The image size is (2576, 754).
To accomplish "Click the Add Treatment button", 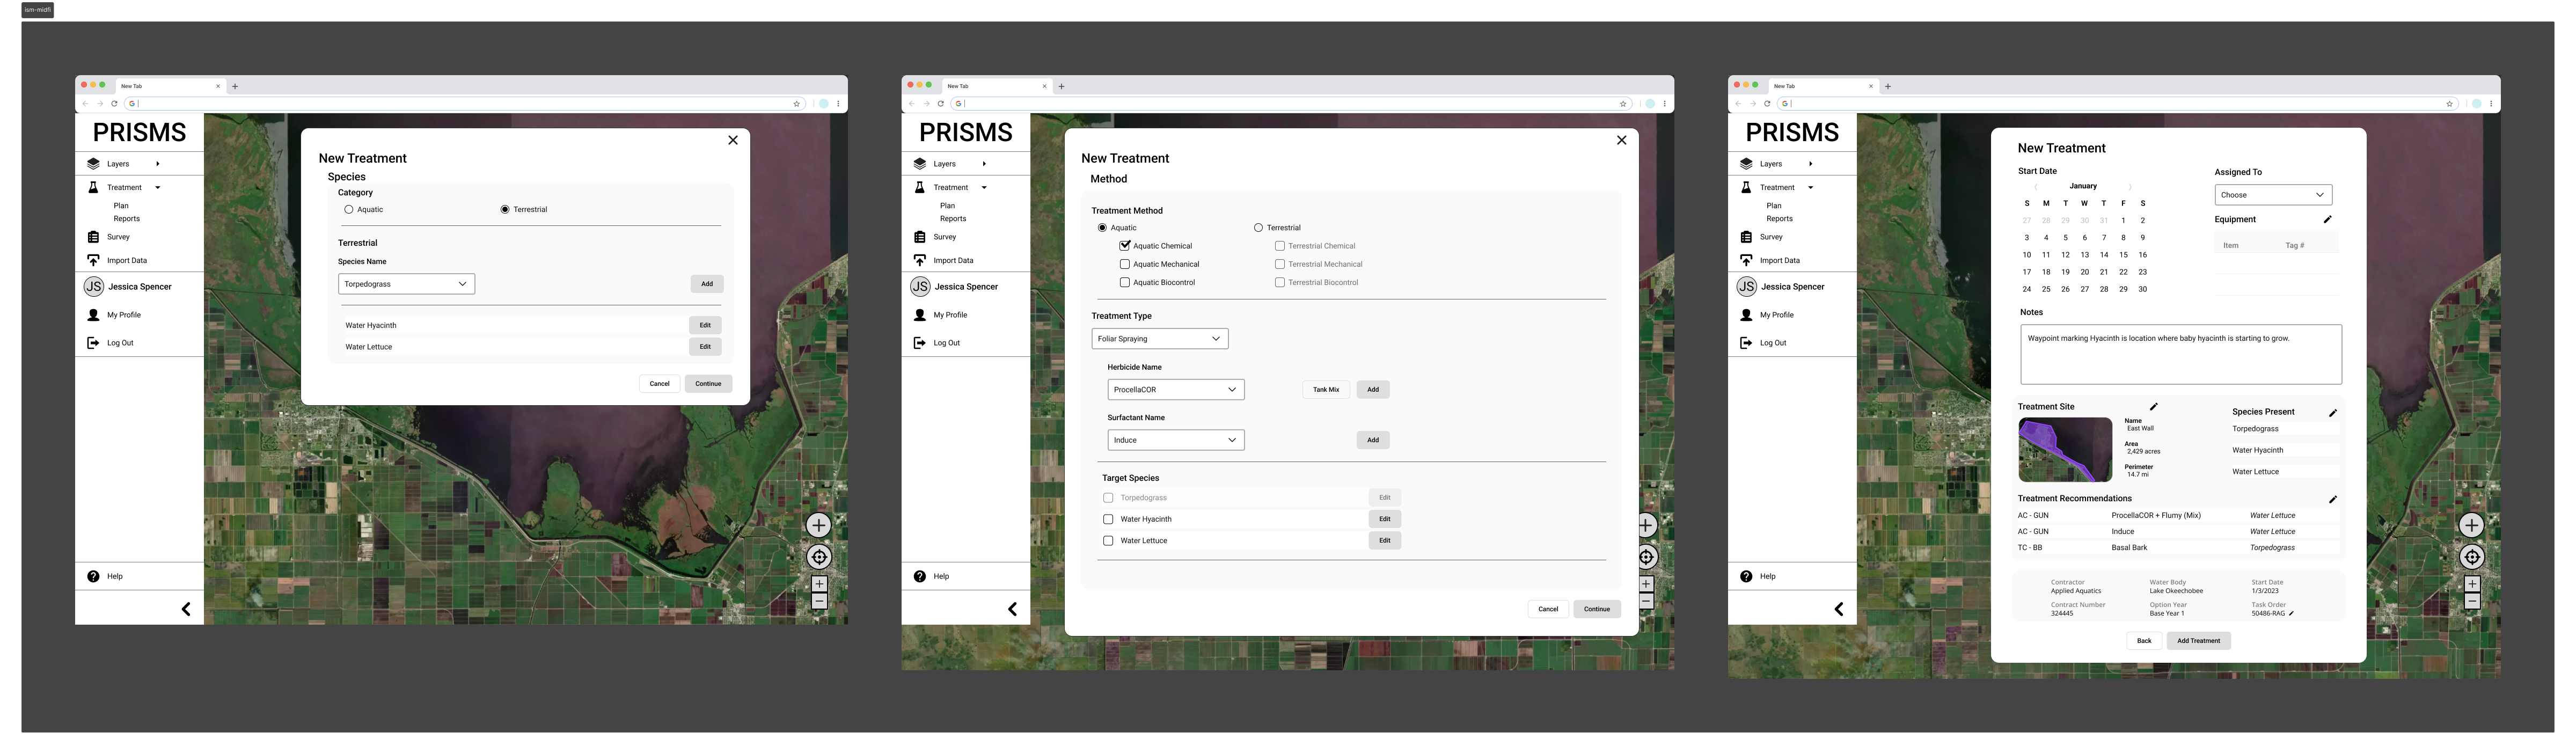I will coord(2199,641).
